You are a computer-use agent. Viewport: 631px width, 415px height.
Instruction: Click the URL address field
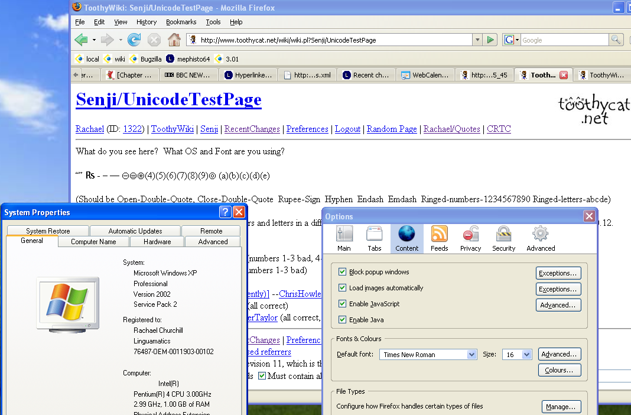pyautogui.click(x=330, y=40)
